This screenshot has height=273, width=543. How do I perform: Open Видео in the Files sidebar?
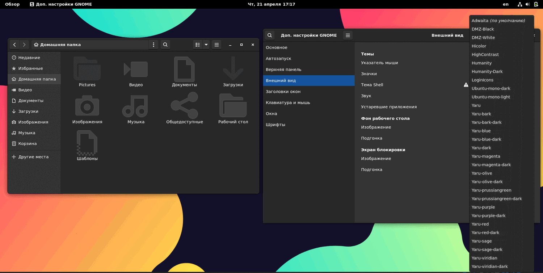[x=34, y=90]
